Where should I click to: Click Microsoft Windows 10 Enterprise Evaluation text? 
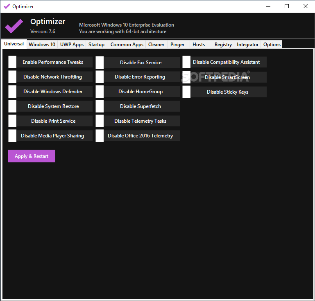(127, 25)
